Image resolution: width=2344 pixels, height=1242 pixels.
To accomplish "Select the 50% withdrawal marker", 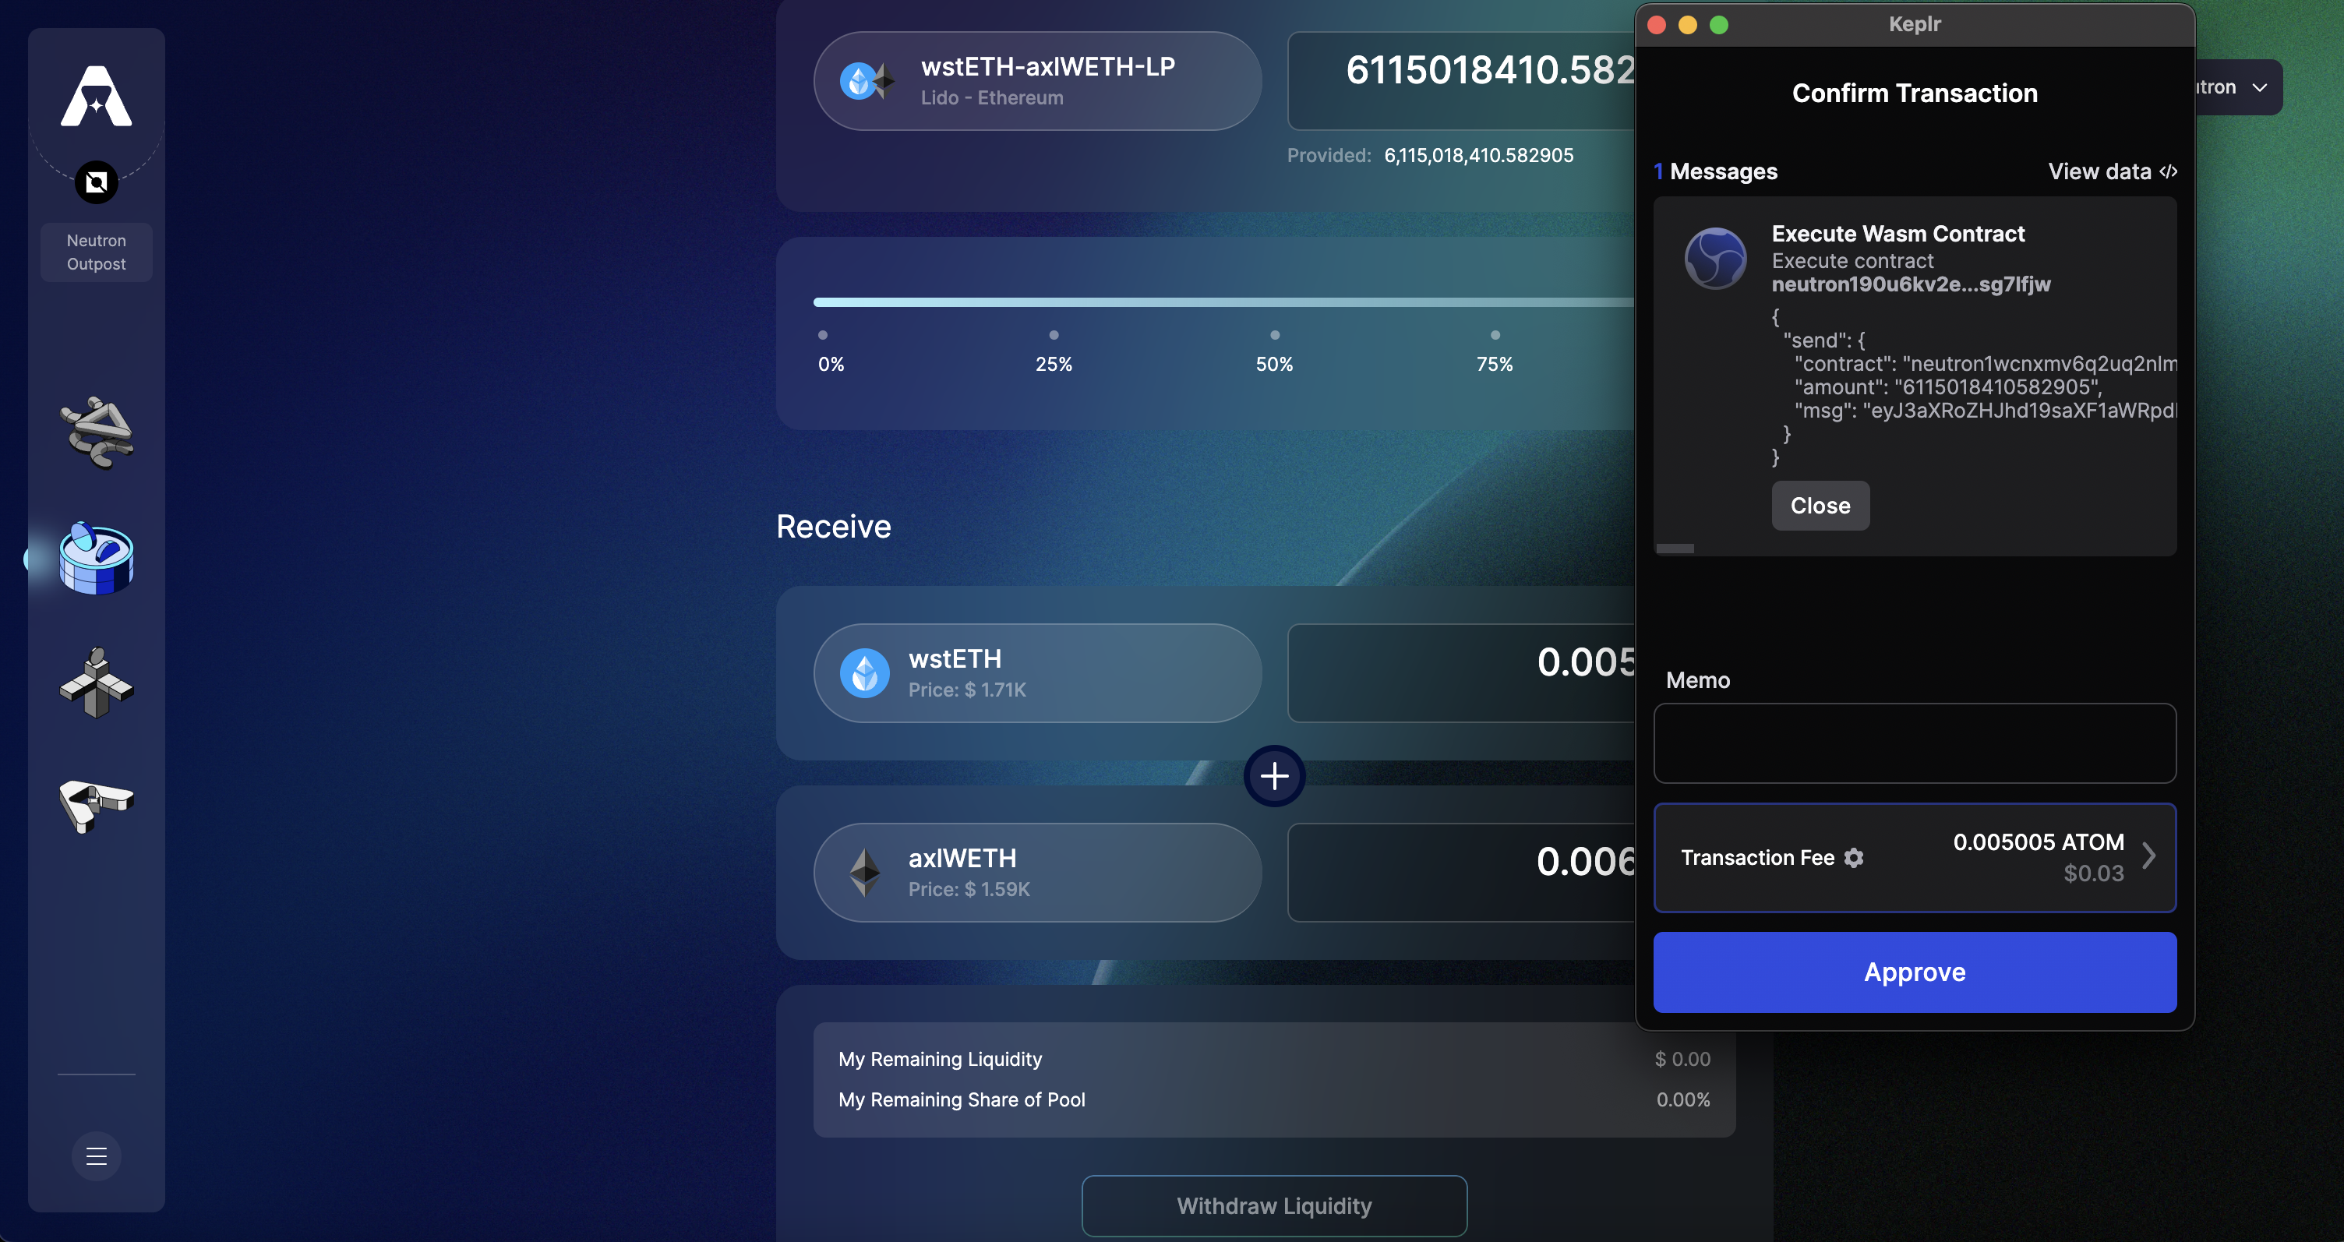I will coord(1274,336).
